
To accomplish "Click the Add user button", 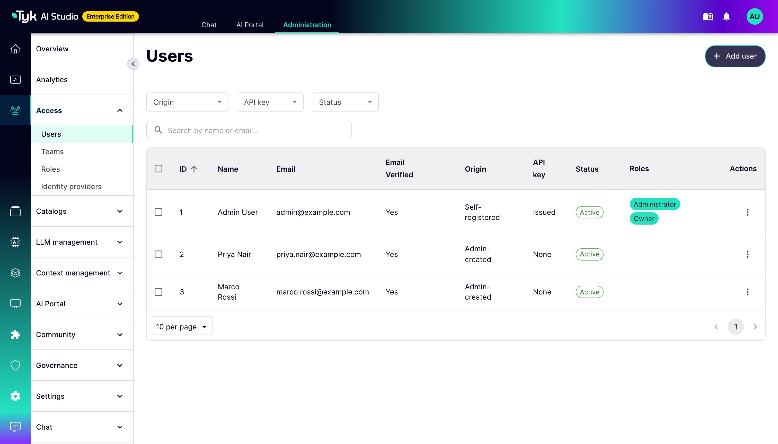I will 735,56.
